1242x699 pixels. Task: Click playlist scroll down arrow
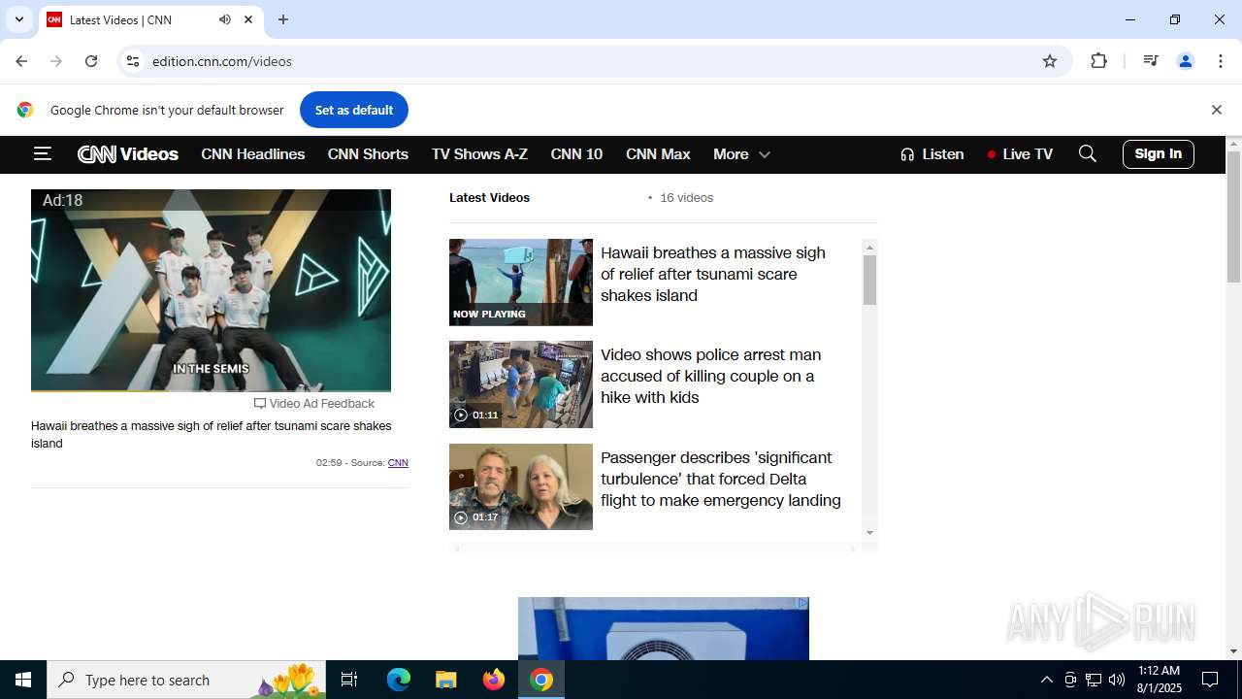[869, 532]
